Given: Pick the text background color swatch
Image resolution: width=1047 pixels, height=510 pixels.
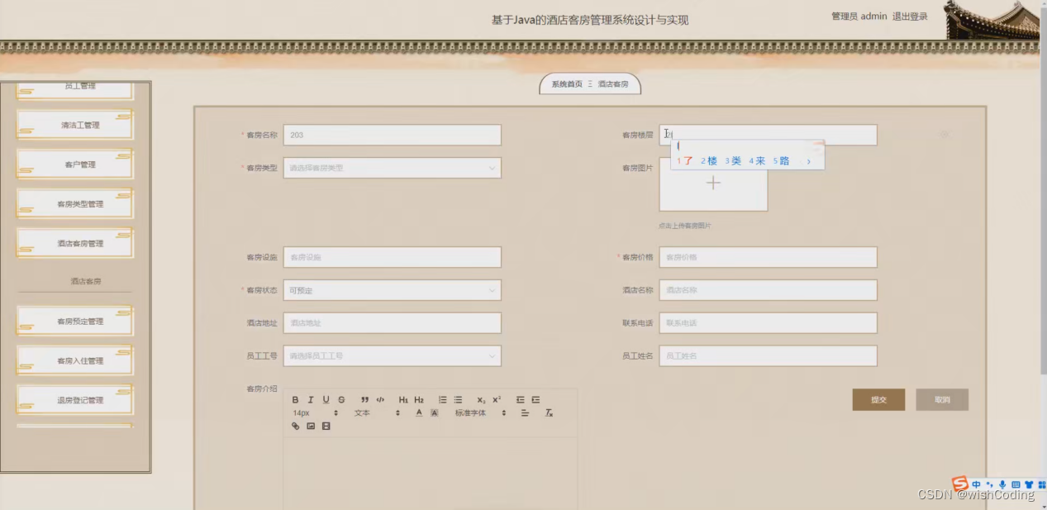Looking at the screenshot, I should click(434, 413).
